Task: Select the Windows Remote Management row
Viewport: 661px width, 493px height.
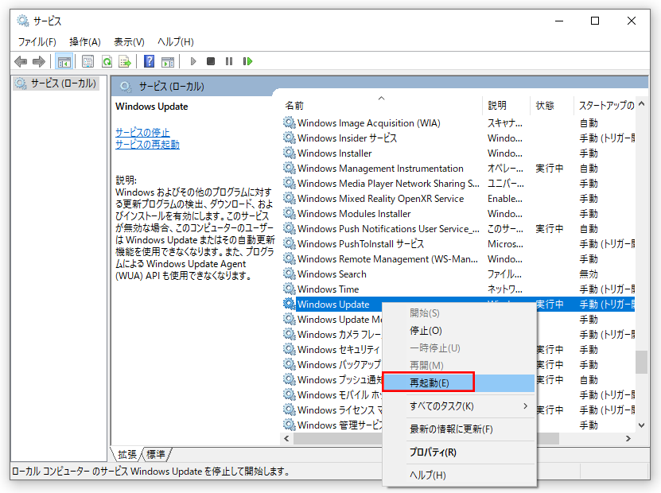Action: click(x=459, y=258)
